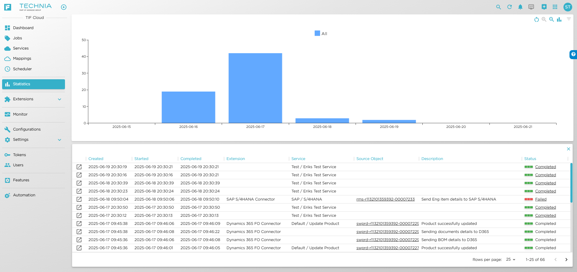This screenshot has width=577, height=272.
Task: Click the 2025-06-17 bar in chart
Action: (255, 88)
